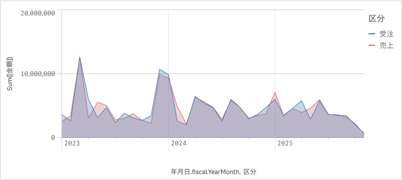
Task: Click the red 売上 legend line swatch
Action: click(372, 46)
